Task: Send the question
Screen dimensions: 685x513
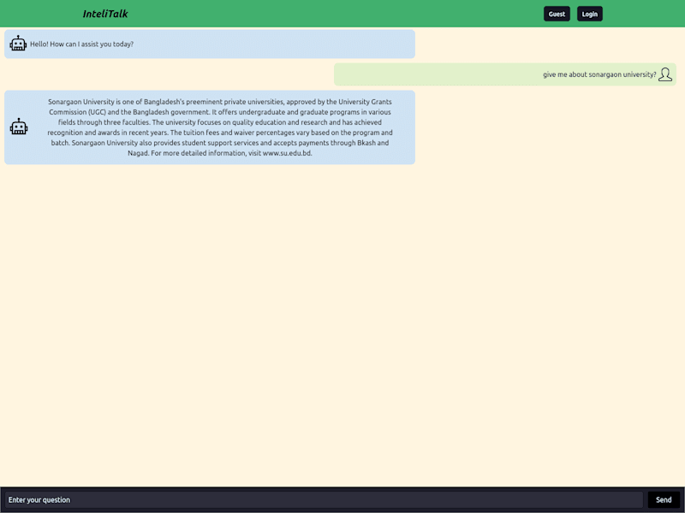Action: tap(663, 500)
